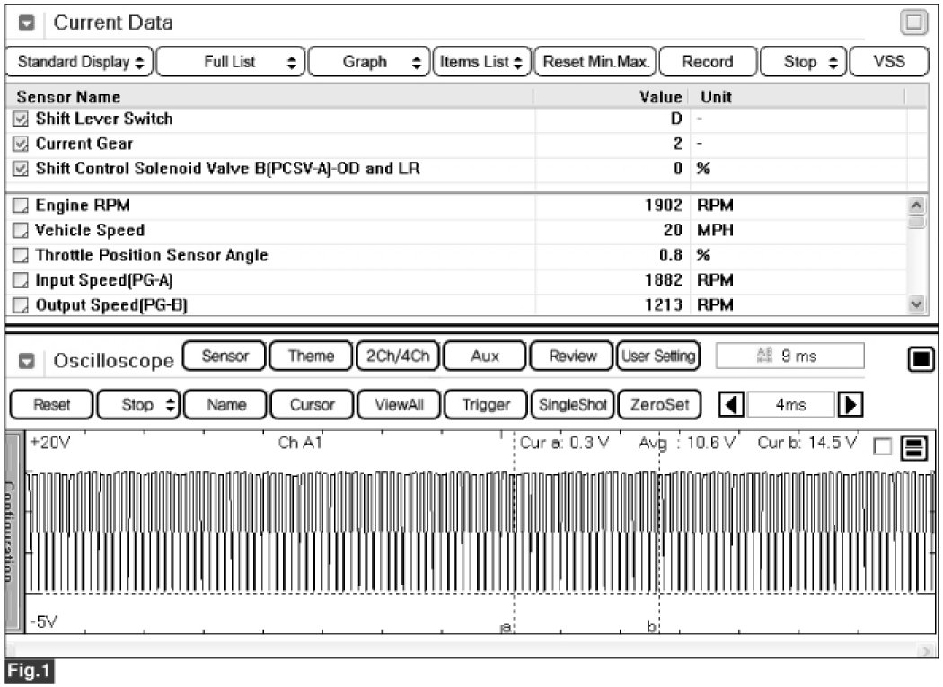The width and height of the screenshot is (943, 687).
Task: Click the black square oscilloscope stop icon
Action: 918,360
